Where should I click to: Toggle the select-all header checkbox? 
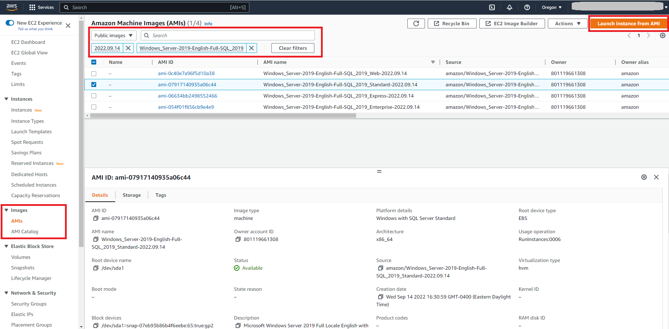pos(94,62)
